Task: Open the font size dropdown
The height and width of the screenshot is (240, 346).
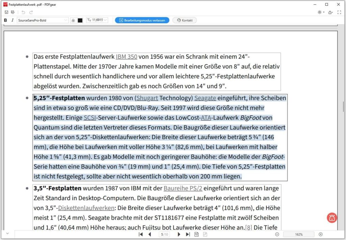Action: tap(97, 20)
